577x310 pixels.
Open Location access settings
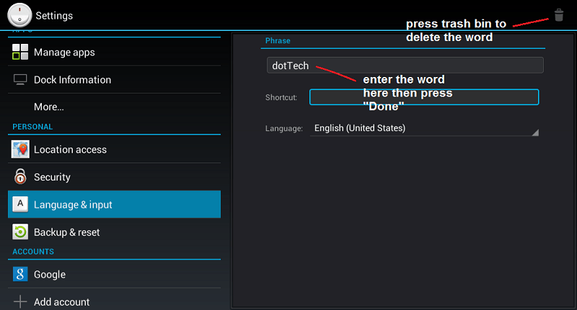115,150
